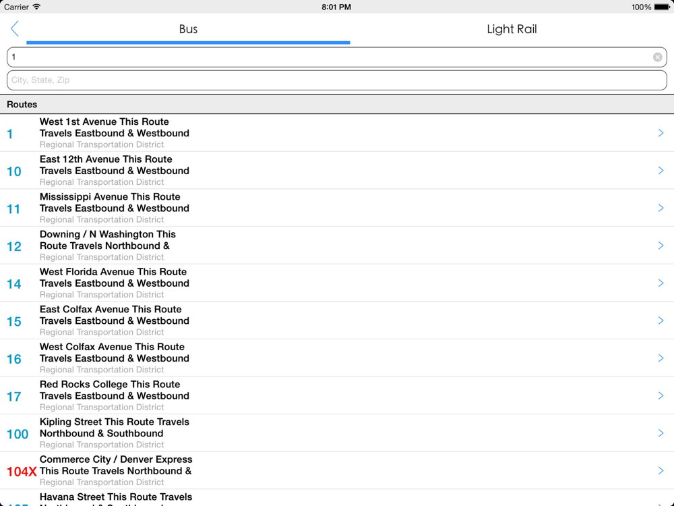Open chevron for Kipling Street route
Screen dimensions: 674x506
click(x=661, y=433)
